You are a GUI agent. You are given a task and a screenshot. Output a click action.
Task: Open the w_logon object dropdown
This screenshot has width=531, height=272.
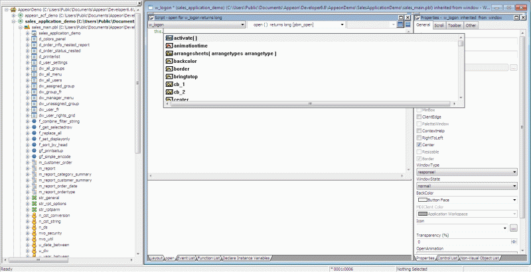click(x=243, y=24)
